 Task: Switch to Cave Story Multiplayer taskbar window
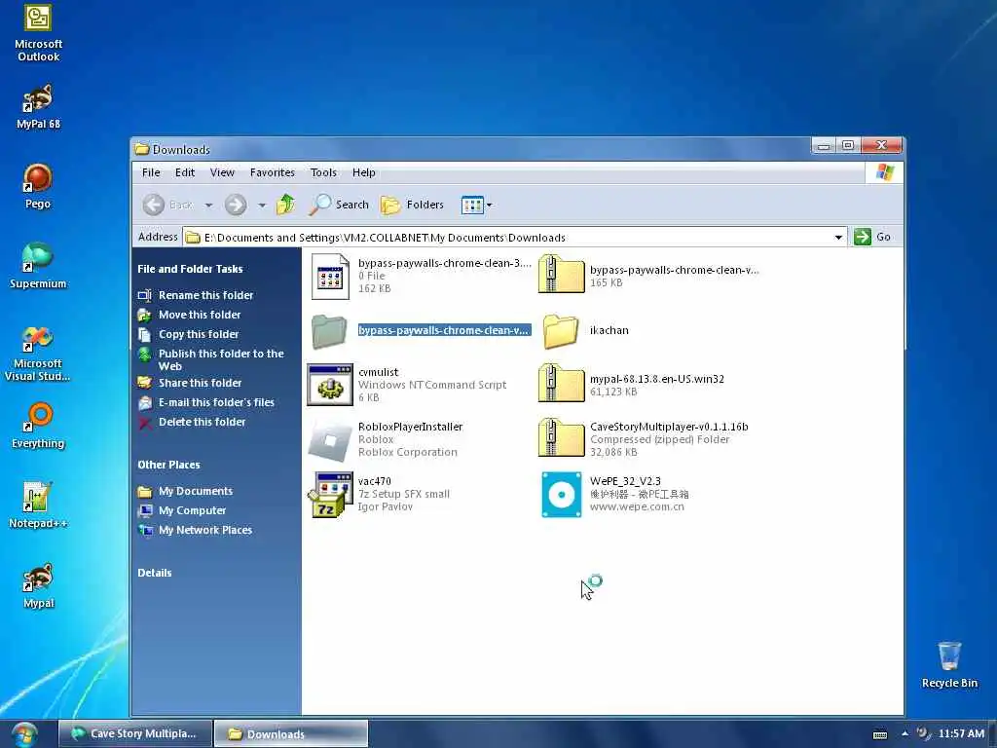(x=134, y=734)
